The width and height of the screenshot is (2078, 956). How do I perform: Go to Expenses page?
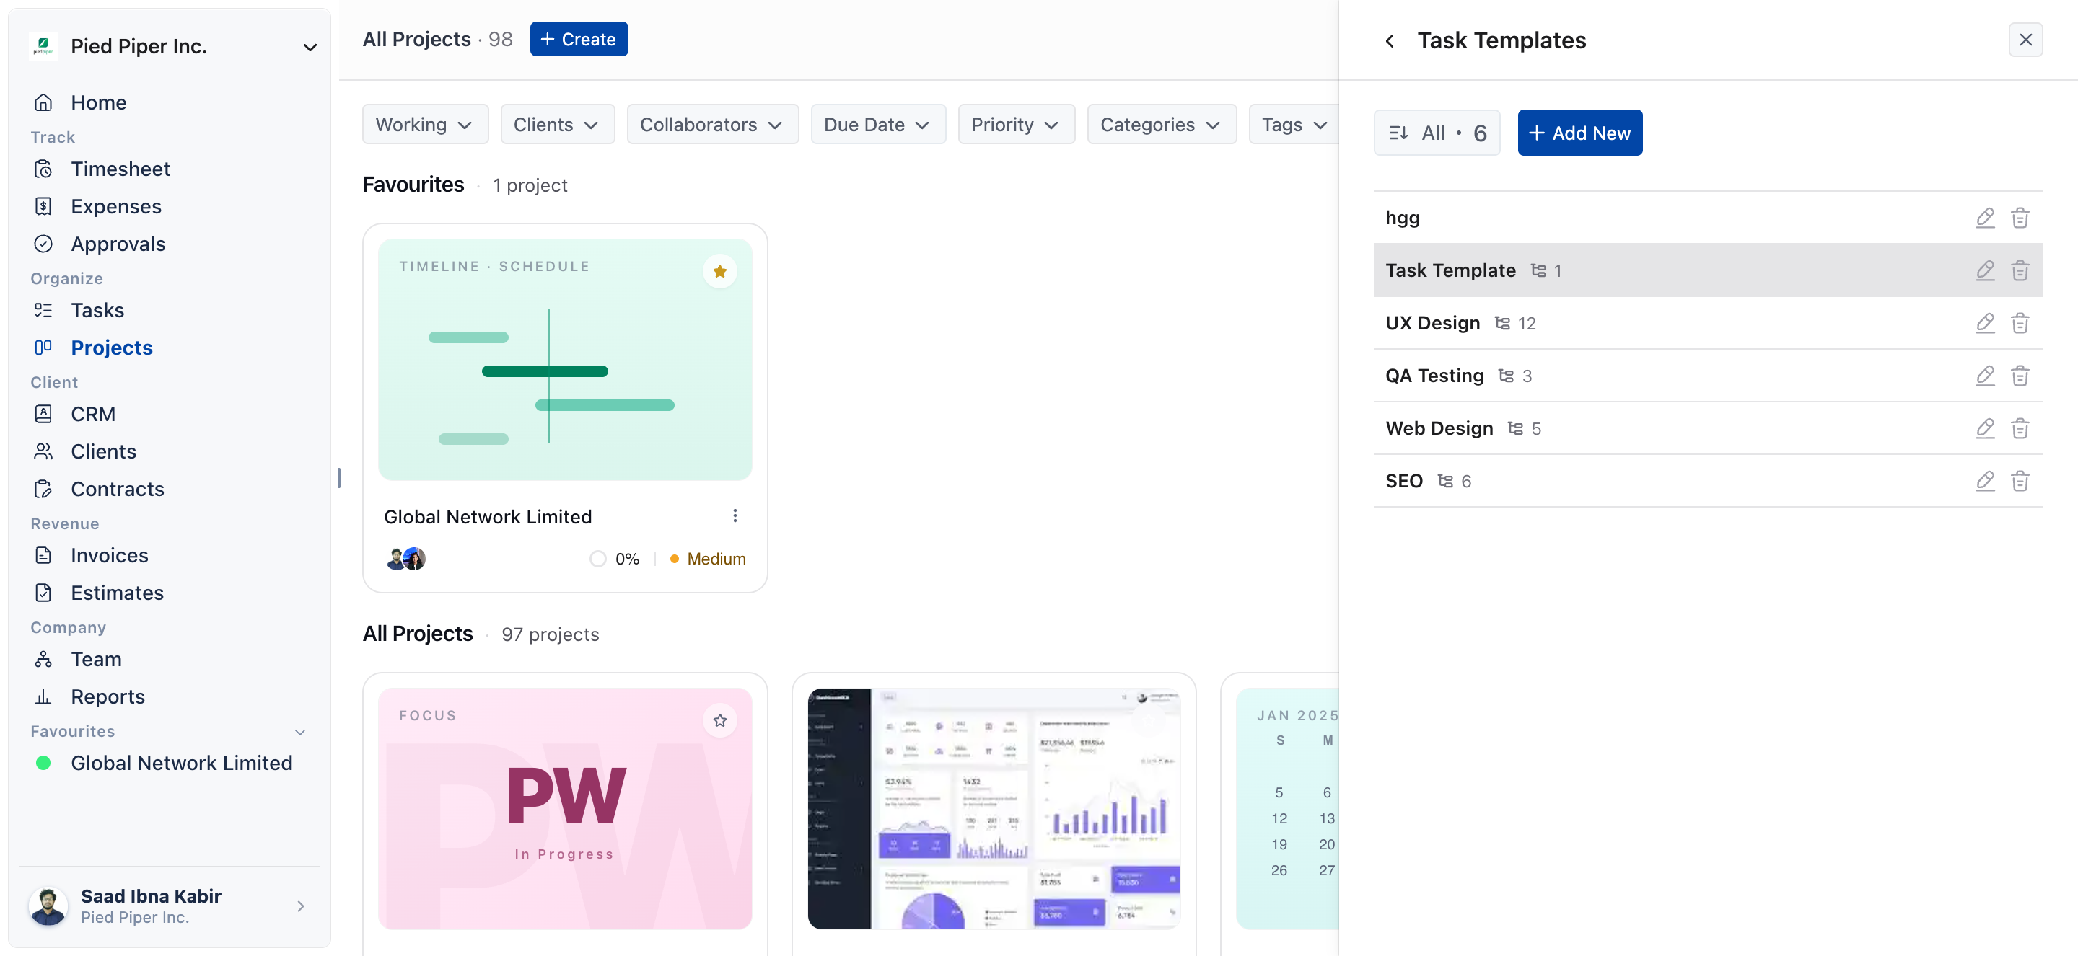point(115,206)
